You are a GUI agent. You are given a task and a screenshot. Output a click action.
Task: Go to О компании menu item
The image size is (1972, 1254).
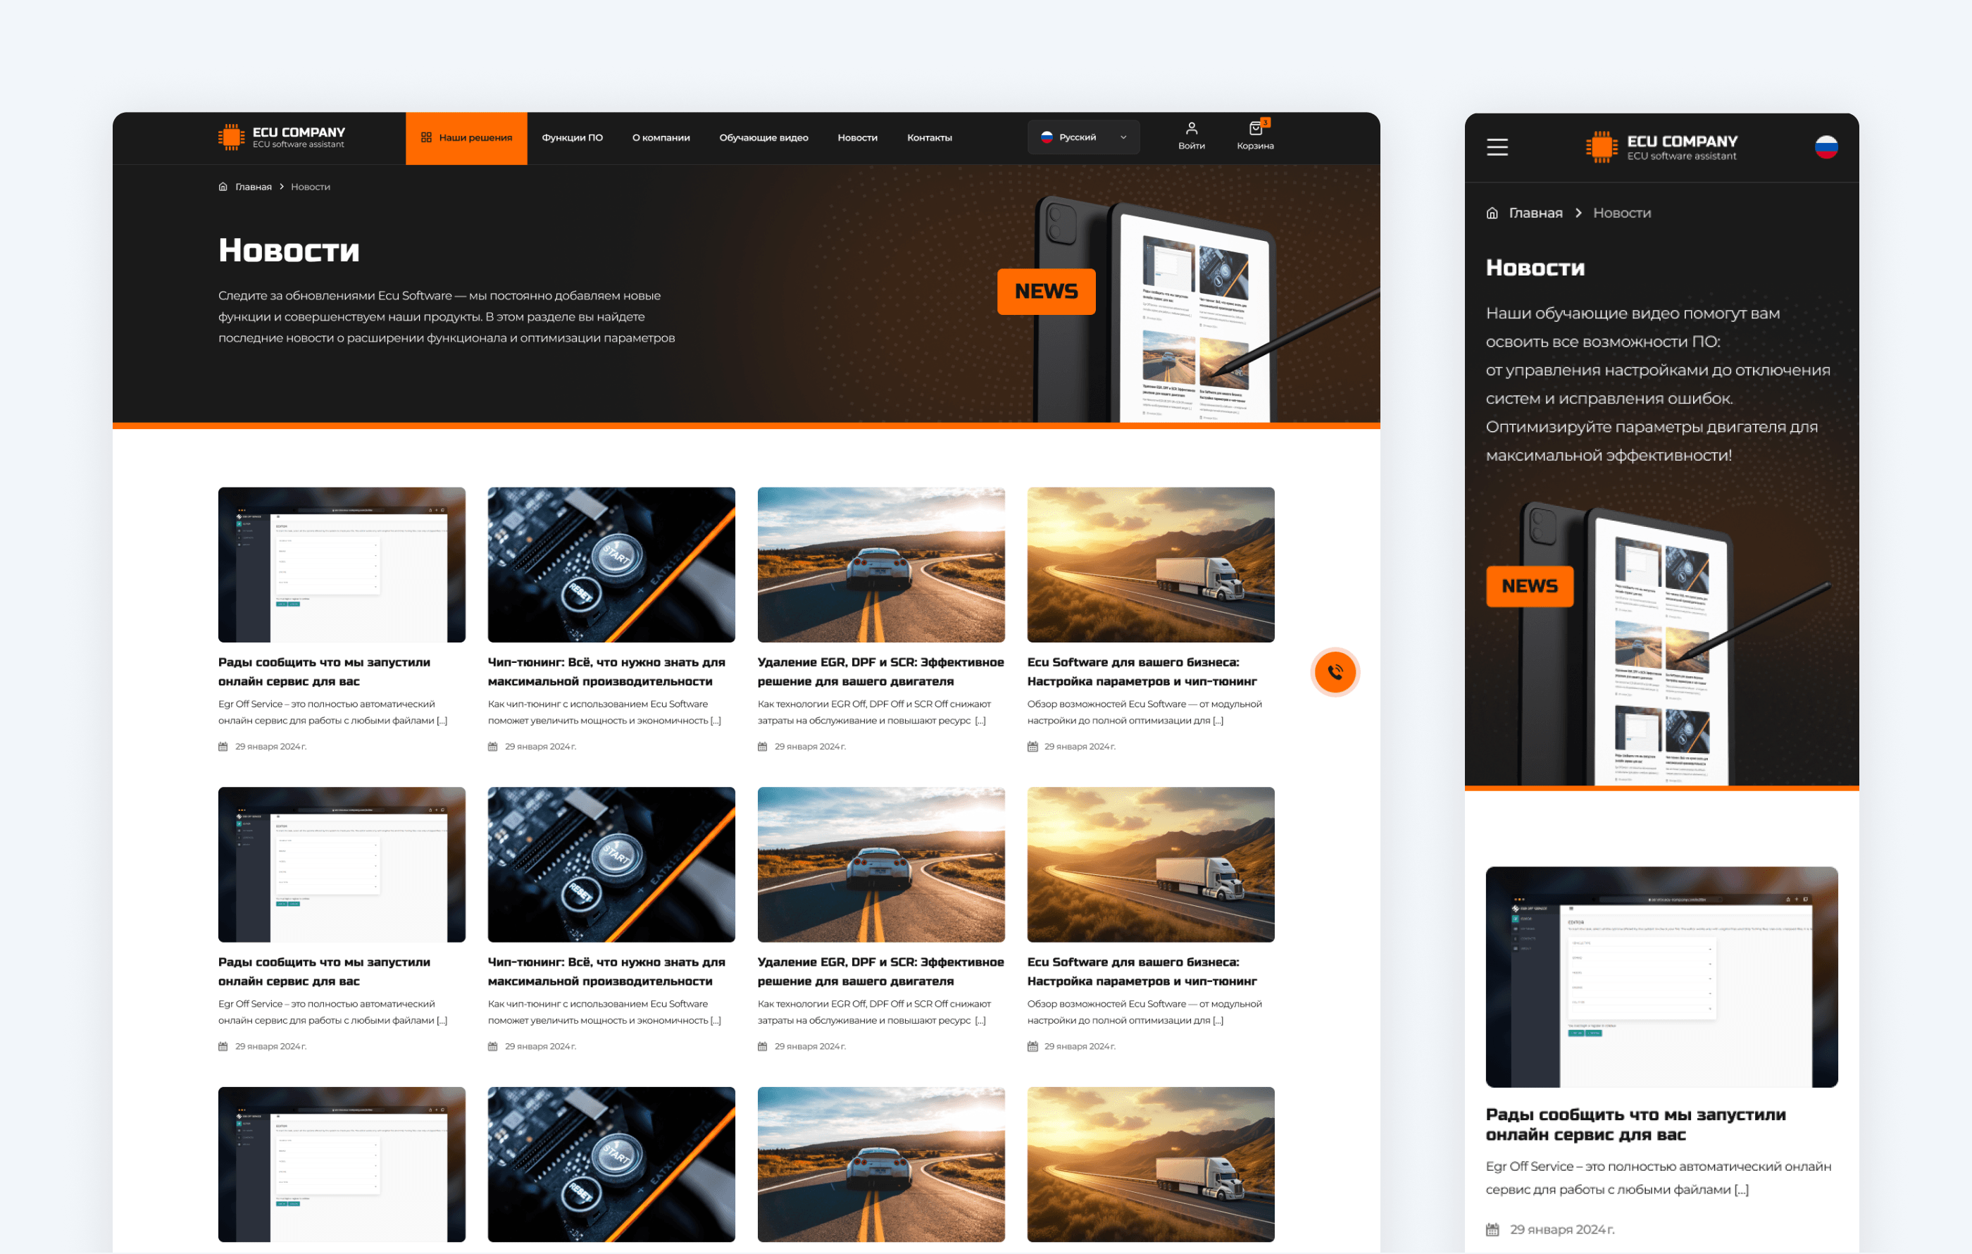click(660, 137)
